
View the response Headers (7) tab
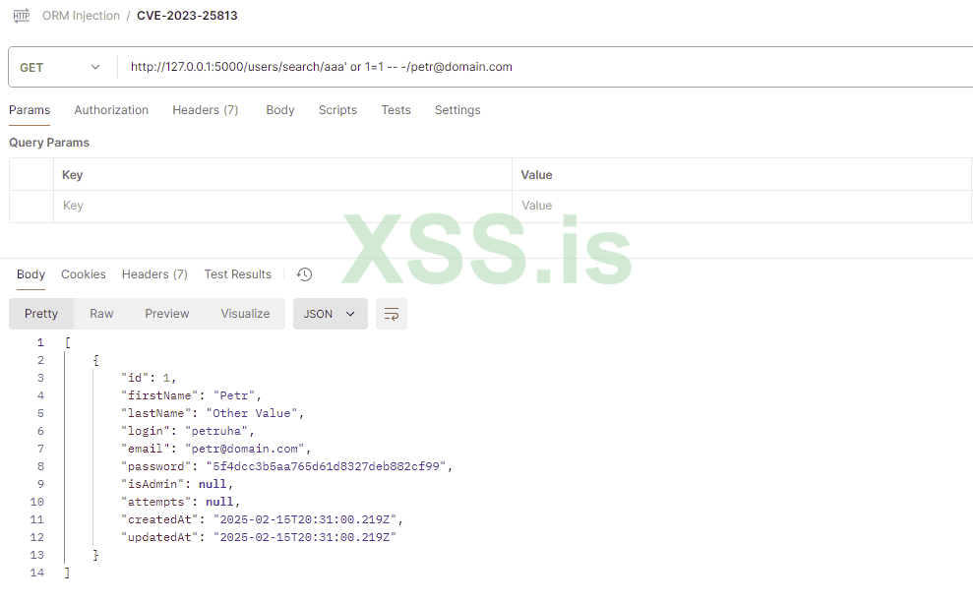point(154,274)
